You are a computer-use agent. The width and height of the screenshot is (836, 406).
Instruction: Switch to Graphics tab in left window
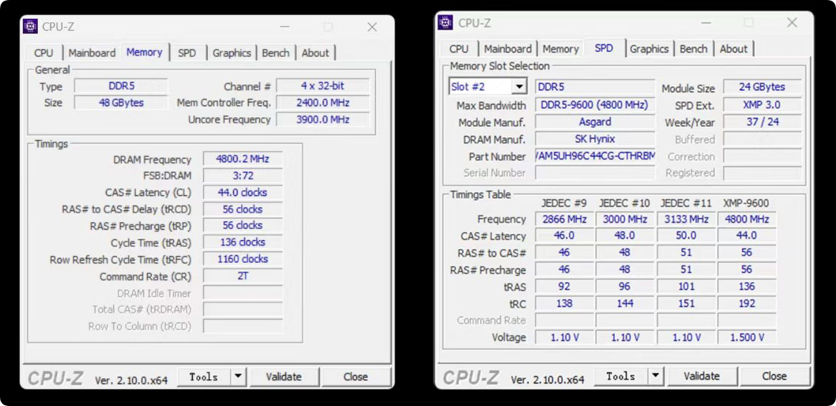(232, 53)
